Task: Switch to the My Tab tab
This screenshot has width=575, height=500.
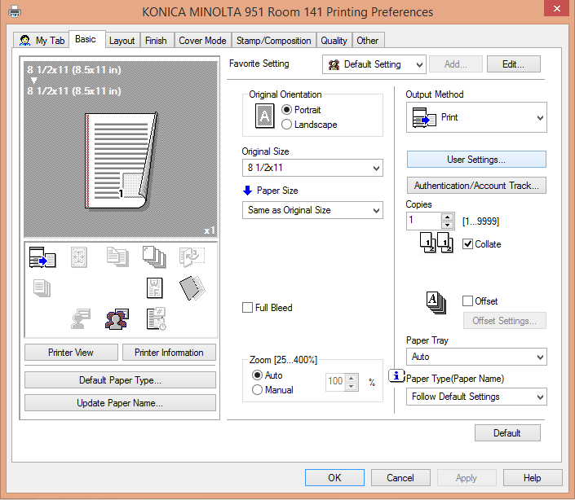Action: point(42,41)
